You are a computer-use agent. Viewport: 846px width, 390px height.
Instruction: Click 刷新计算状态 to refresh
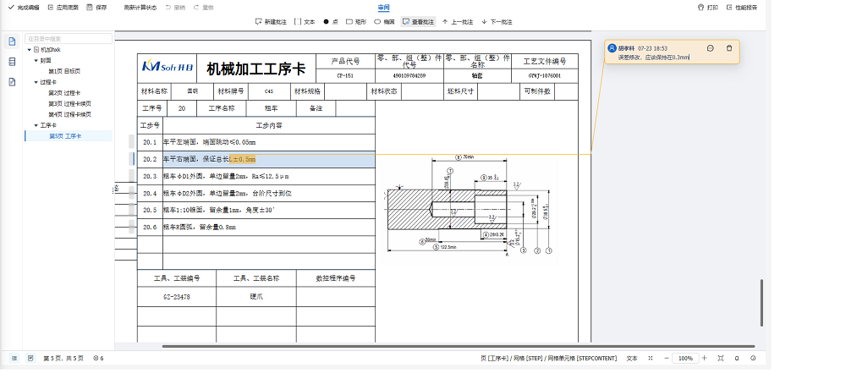coord(140,8)
